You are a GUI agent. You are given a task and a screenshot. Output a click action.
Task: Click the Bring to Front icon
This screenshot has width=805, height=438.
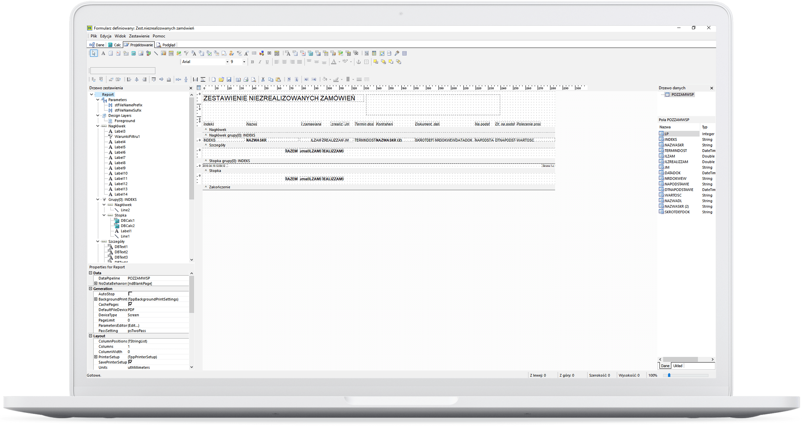(x=376, y=62)
